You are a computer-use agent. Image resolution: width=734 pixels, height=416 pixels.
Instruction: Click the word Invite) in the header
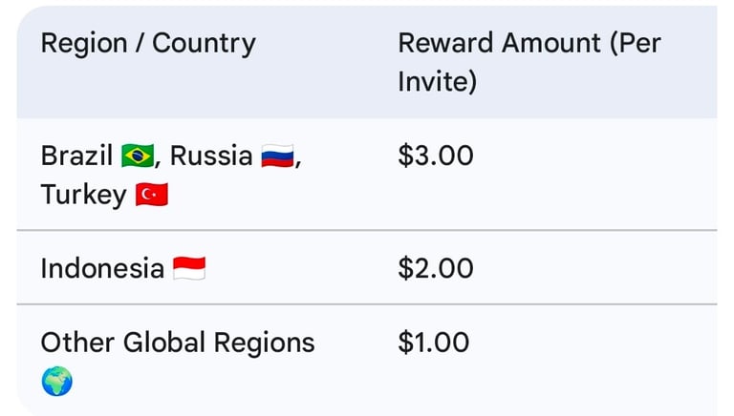click(437, 82)
